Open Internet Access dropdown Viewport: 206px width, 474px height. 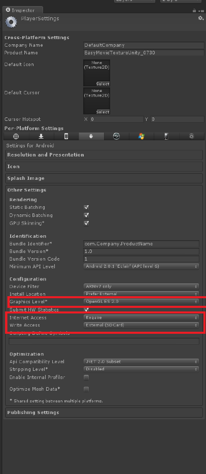click(x=141, y=318)
